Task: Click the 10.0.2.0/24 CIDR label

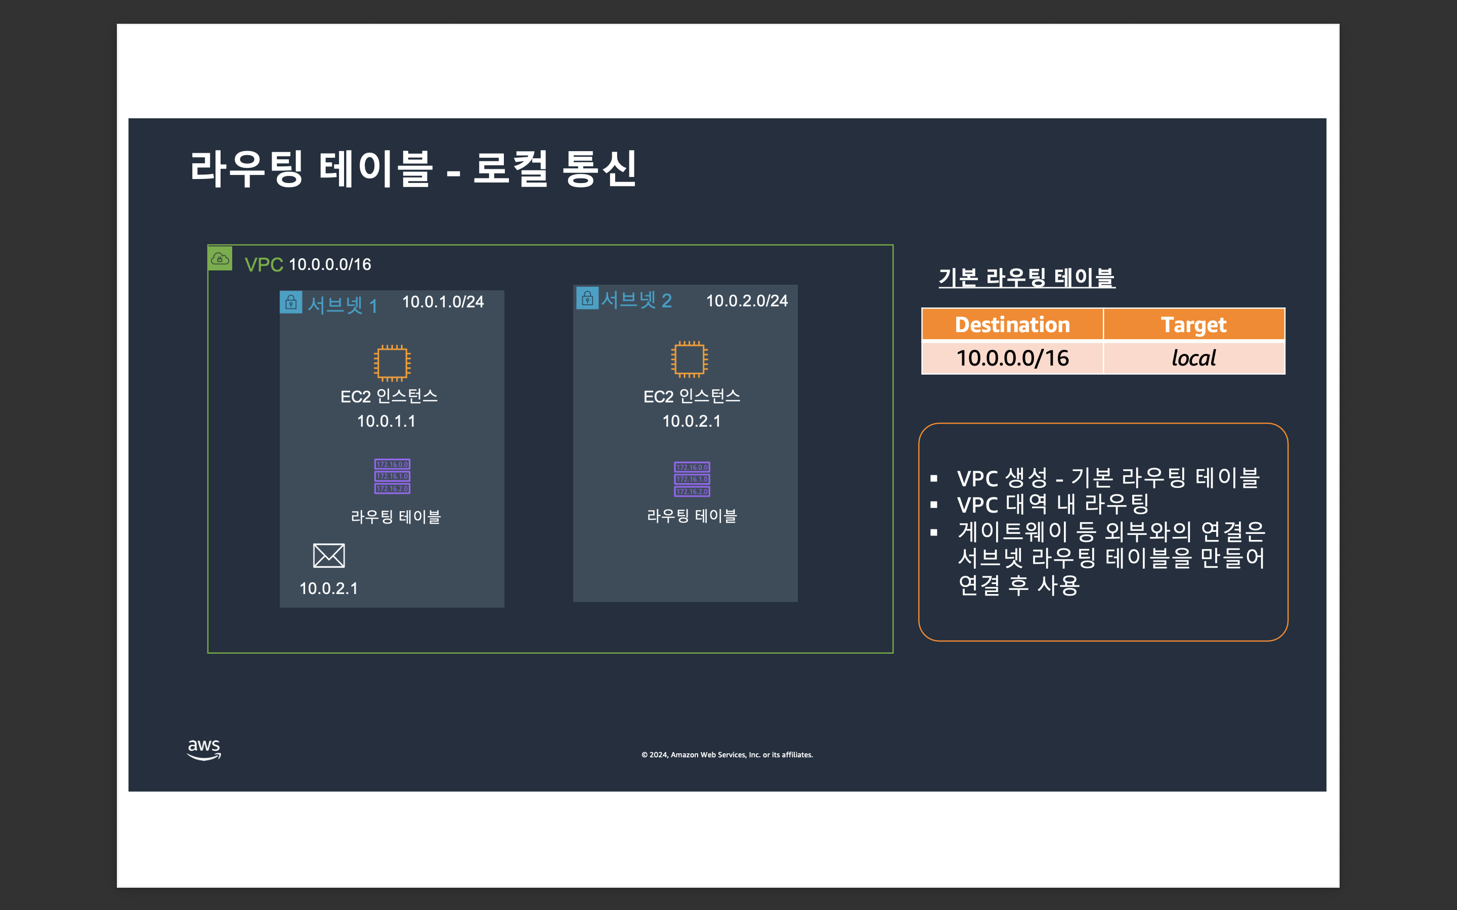Action: (747, 301)
